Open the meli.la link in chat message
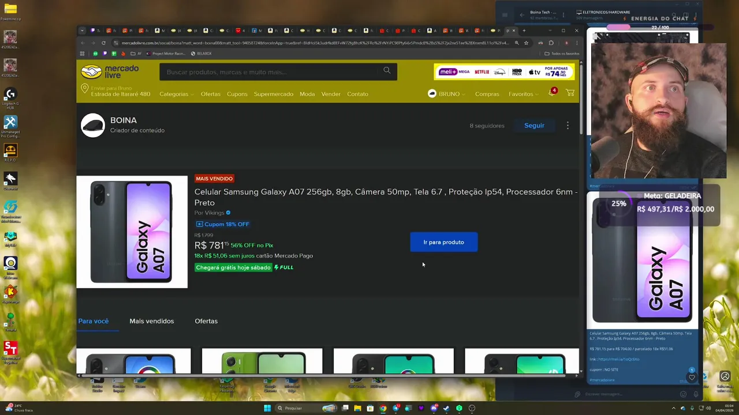Viewport: 739px width, 415px height. tap(619, 359)
